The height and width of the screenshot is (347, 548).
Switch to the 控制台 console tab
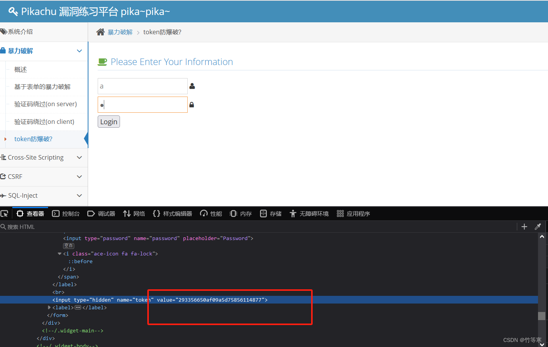click(66, 214)
